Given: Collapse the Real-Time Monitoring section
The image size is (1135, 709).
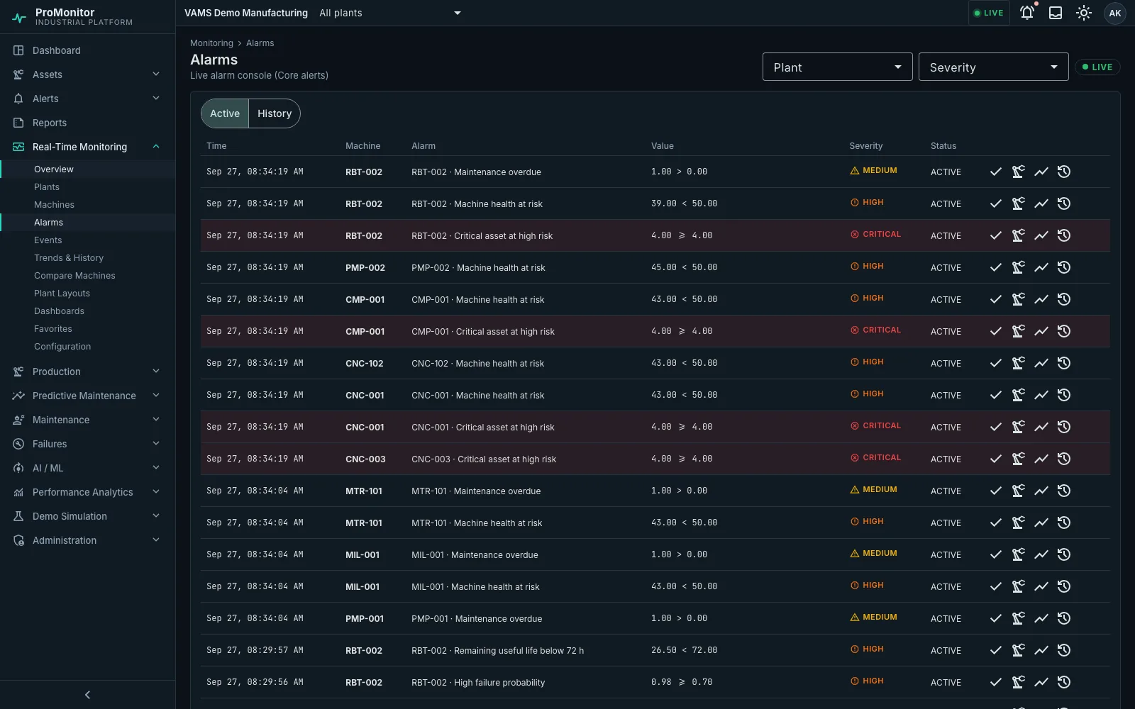Looking at the screenshot, I should (87, 147).
